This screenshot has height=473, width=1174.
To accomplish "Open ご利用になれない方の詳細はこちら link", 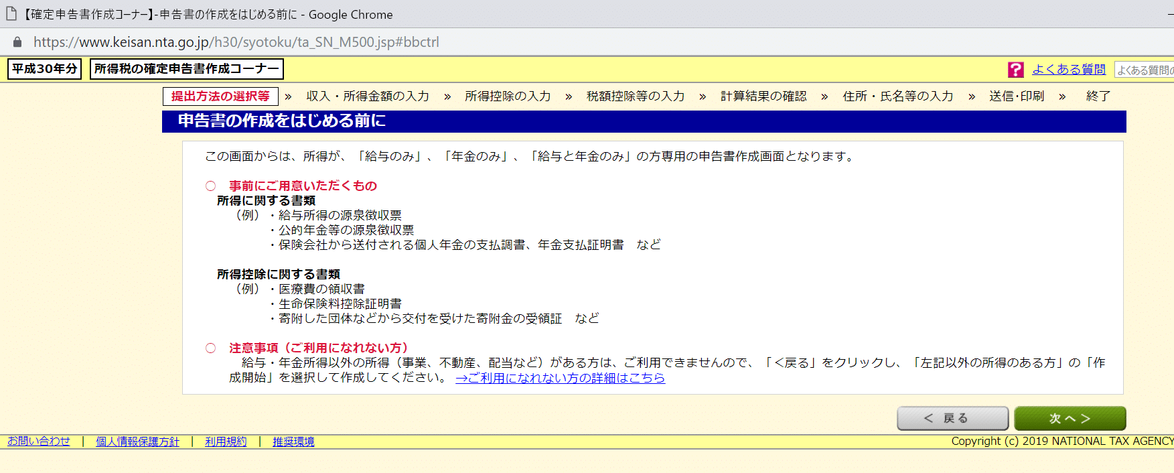I will click(x=560, y=378).
